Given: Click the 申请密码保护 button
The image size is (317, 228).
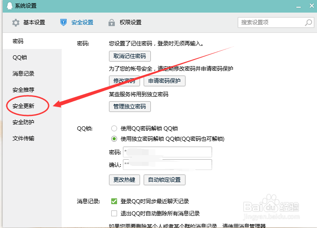Looking at the screenshot, I should 164,81.
